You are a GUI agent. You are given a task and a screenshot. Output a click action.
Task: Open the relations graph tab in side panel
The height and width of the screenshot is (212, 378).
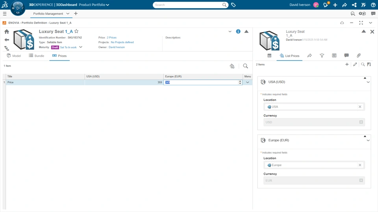pyautogui.click(x=322, y=55)
